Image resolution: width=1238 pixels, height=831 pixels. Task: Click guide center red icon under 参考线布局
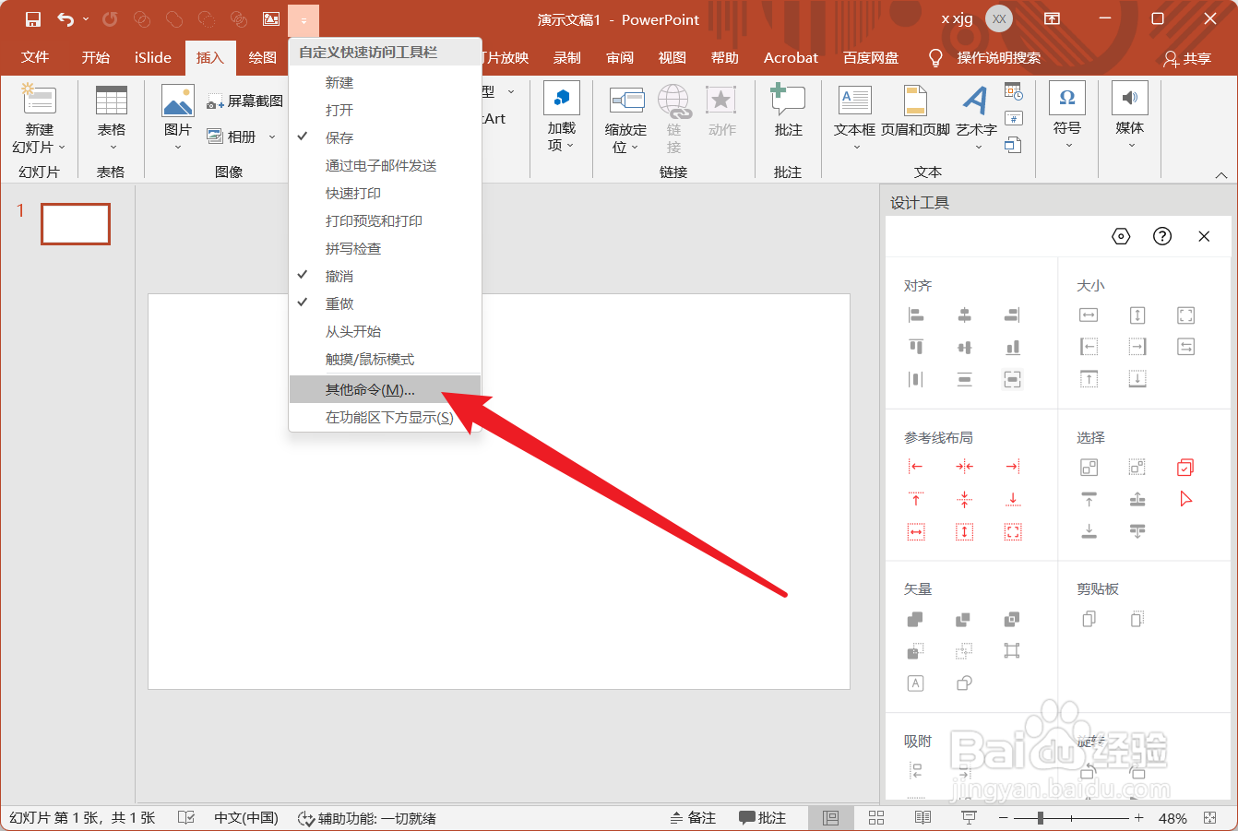tap(964, 467)
